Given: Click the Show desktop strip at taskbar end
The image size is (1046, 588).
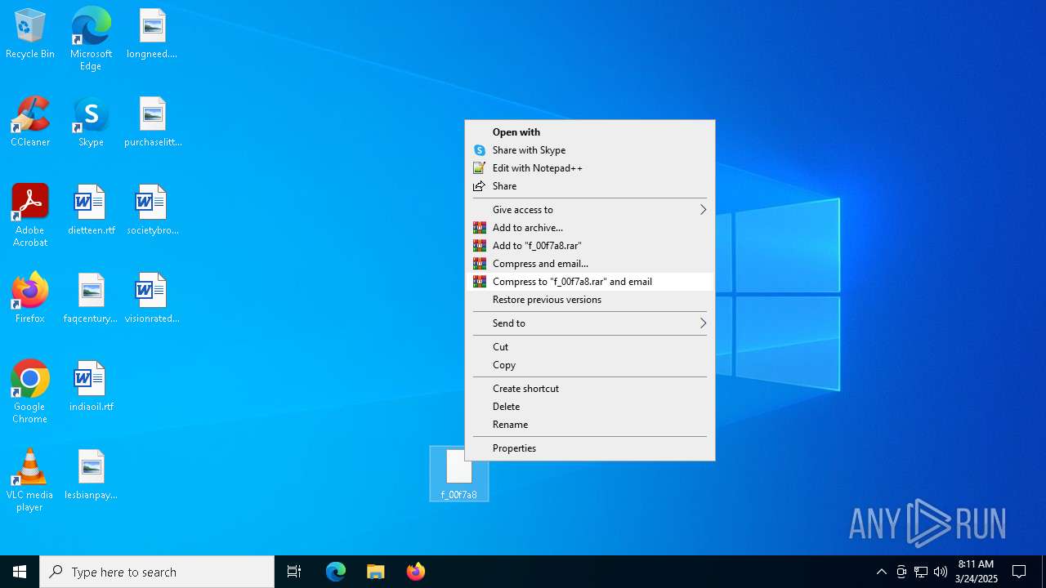Looking at the screenshot, I should [1044, 572].
